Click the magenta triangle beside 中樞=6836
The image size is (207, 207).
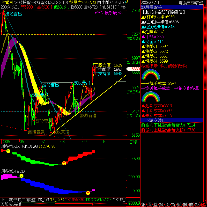tap(143, 37)
